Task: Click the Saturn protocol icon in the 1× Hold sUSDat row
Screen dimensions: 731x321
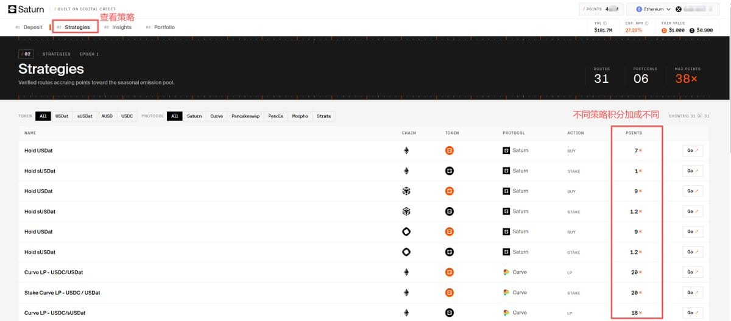Action: pos(506,171)
